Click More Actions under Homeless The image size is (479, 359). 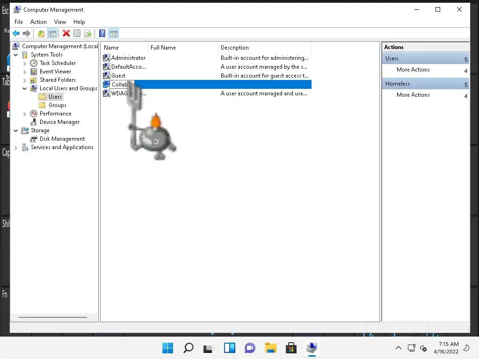[x=413, y=95]
